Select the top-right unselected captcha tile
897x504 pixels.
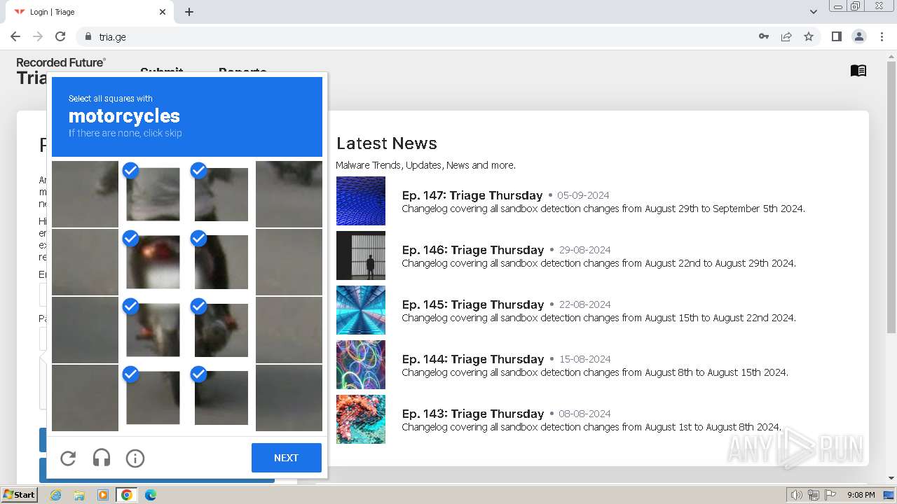289,194
